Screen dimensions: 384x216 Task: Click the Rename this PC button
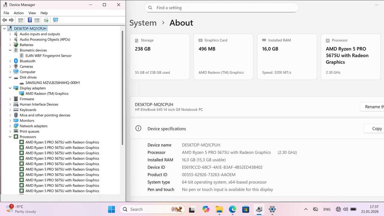372,106
